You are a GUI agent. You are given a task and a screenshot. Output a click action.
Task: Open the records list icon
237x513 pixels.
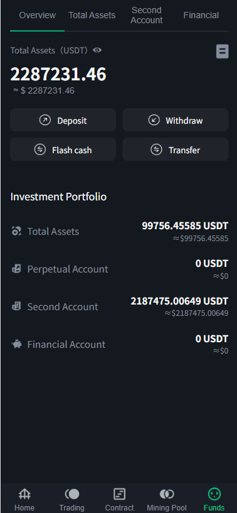223,51
